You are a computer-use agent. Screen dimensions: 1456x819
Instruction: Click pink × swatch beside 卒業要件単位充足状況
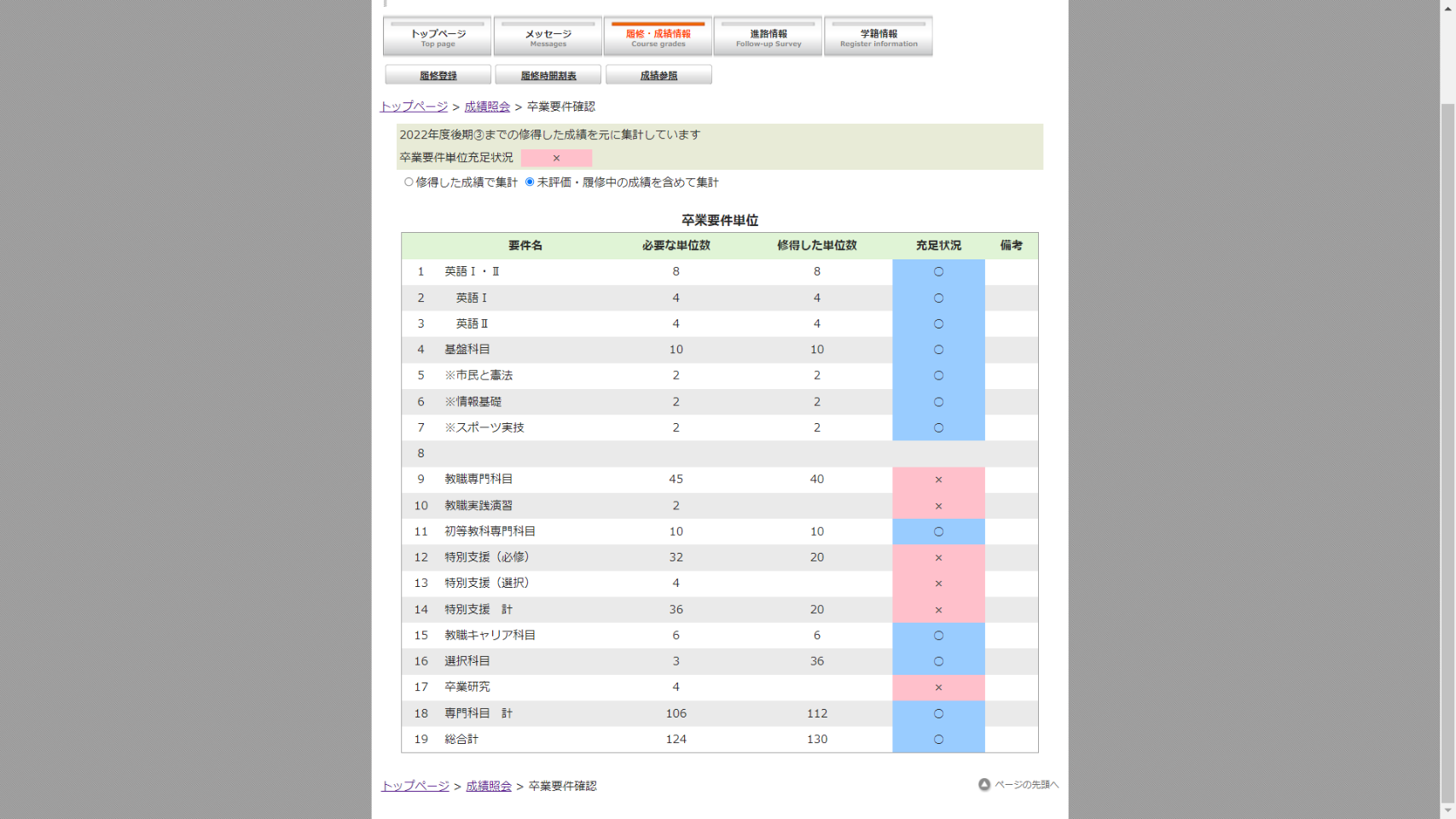click(556, 158)
